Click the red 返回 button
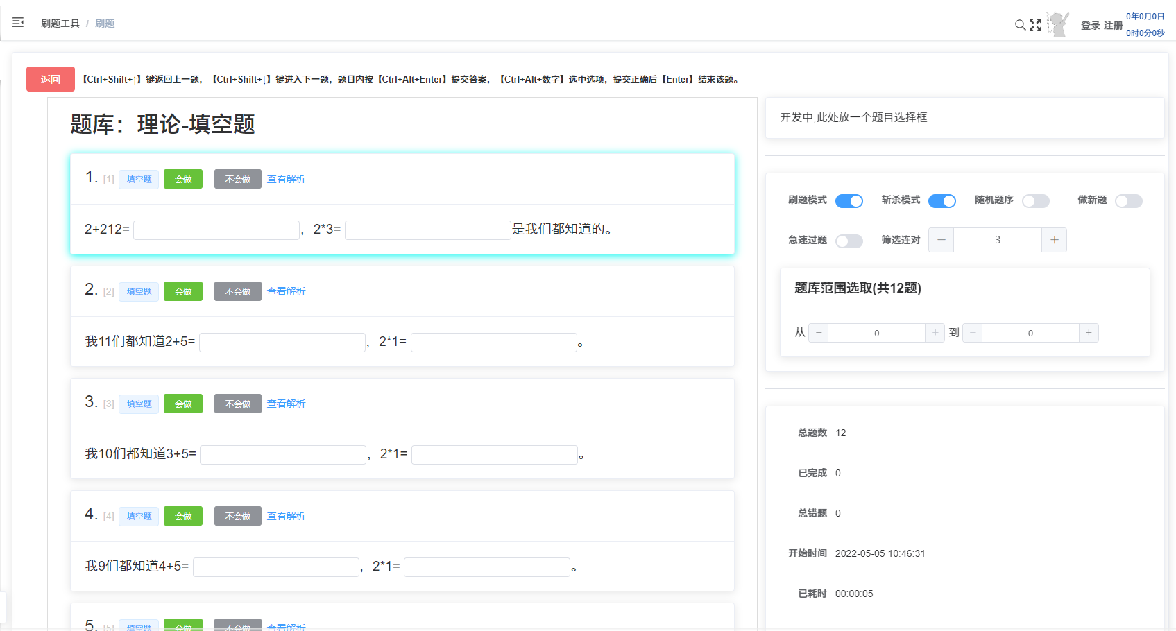Screen dimensions: 1176x631 click(51, 79)
